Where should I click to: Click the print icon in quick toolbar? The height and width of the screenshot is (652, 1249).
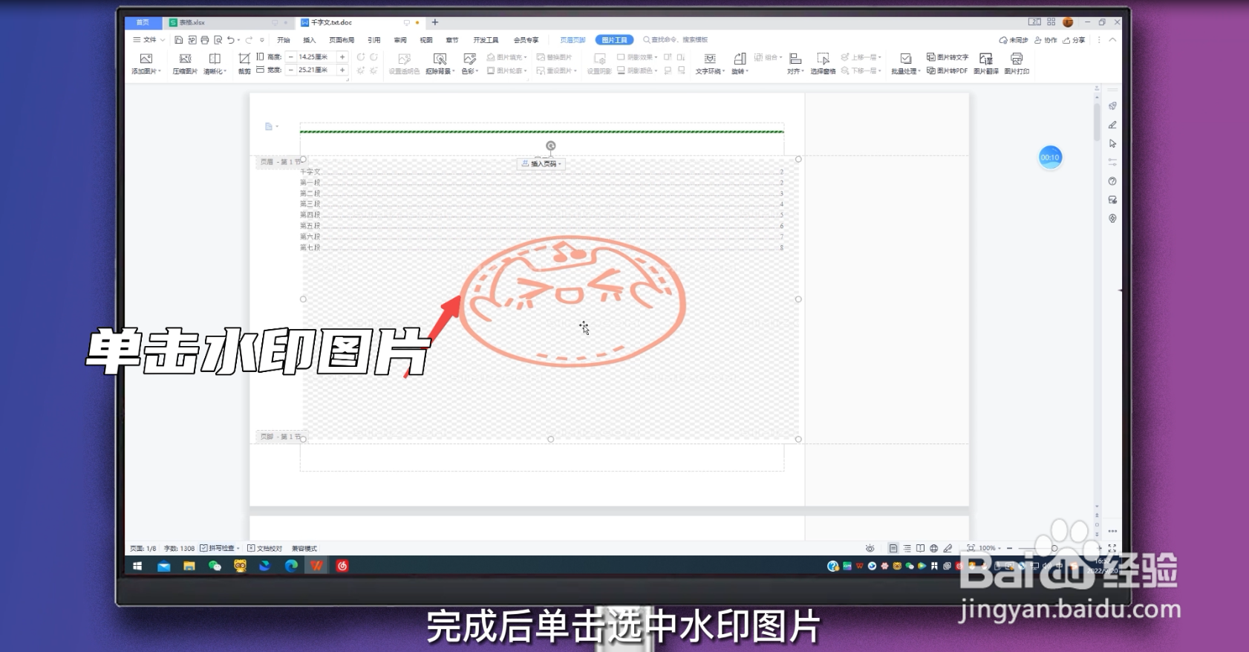pyautogui.click(x=205, y=40)
